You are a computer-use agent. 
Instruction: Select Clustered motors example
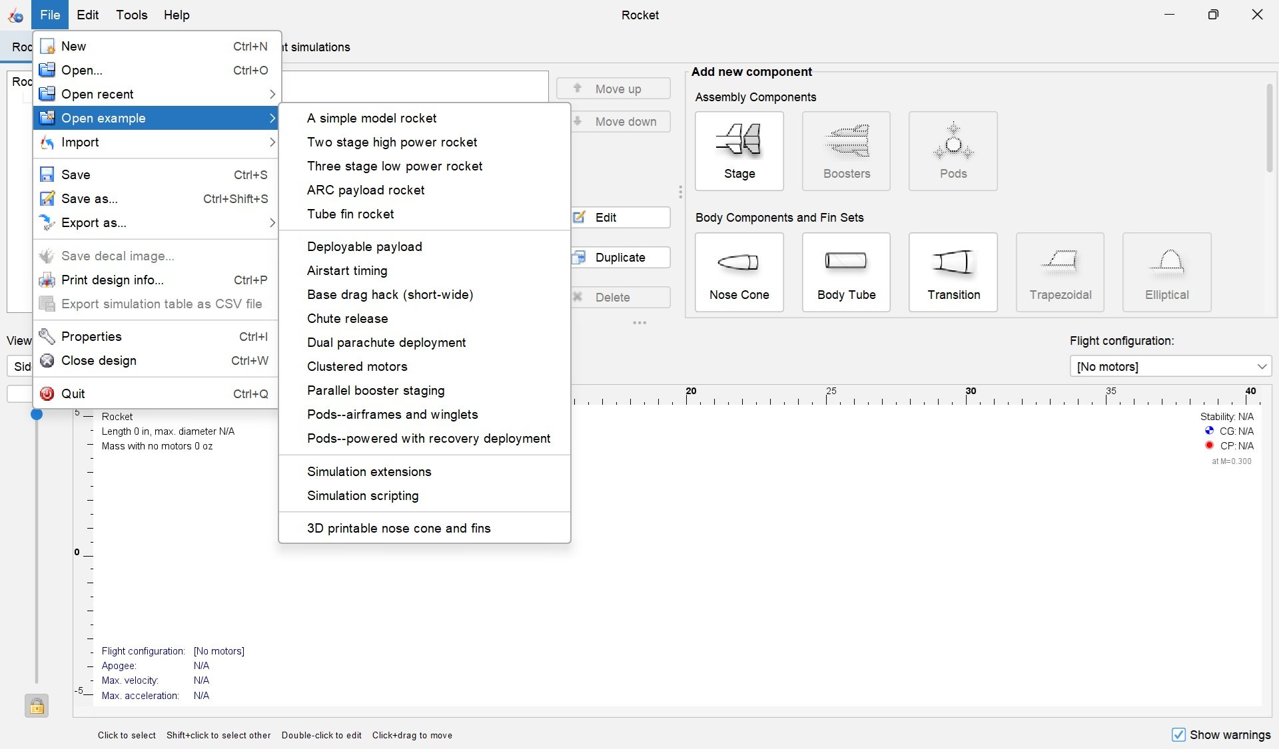pyautogui.click(x=424, y=366)
